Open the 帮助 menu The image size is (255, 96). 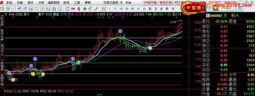click(x=88, y=3)
